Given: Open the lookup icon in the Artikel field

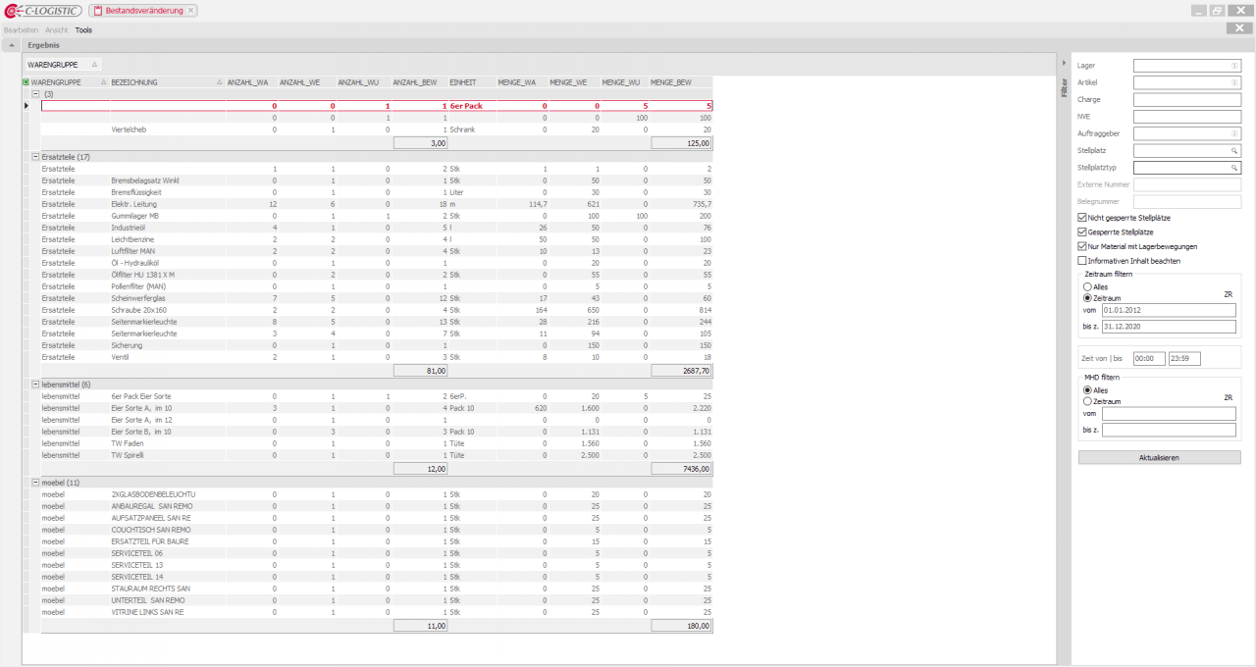Looking at the screenshot, I should [x=1235, y=82].
